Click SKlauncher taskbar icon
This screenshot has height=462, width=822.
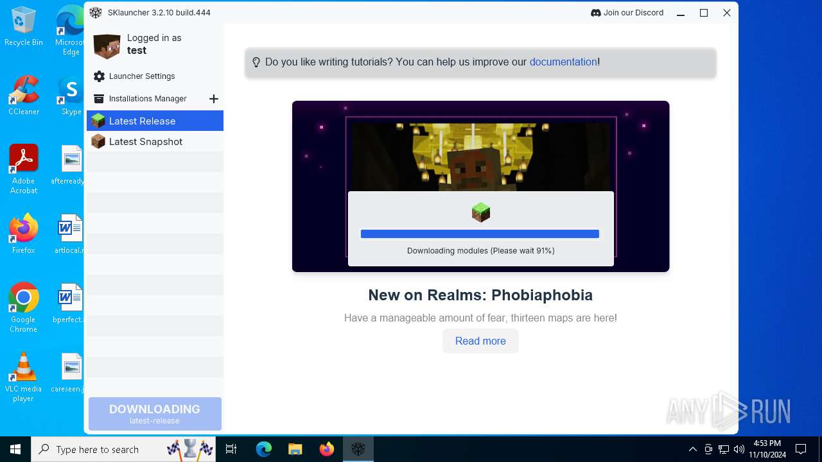pos(358,449)
